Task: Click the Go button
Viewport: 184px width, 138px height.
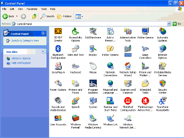Action: pos(177,23)
